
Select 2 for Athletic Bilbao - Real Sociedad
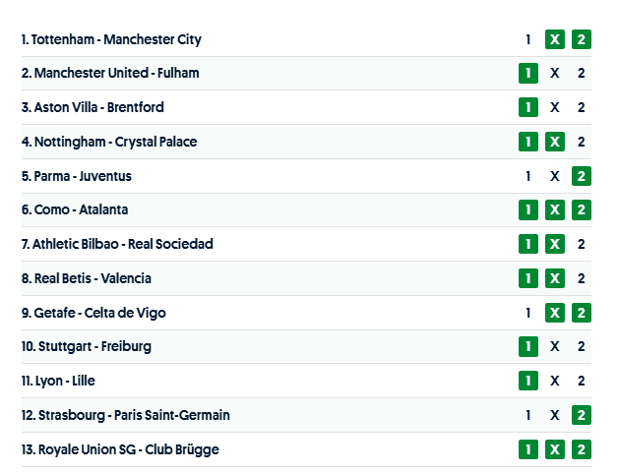582,244
